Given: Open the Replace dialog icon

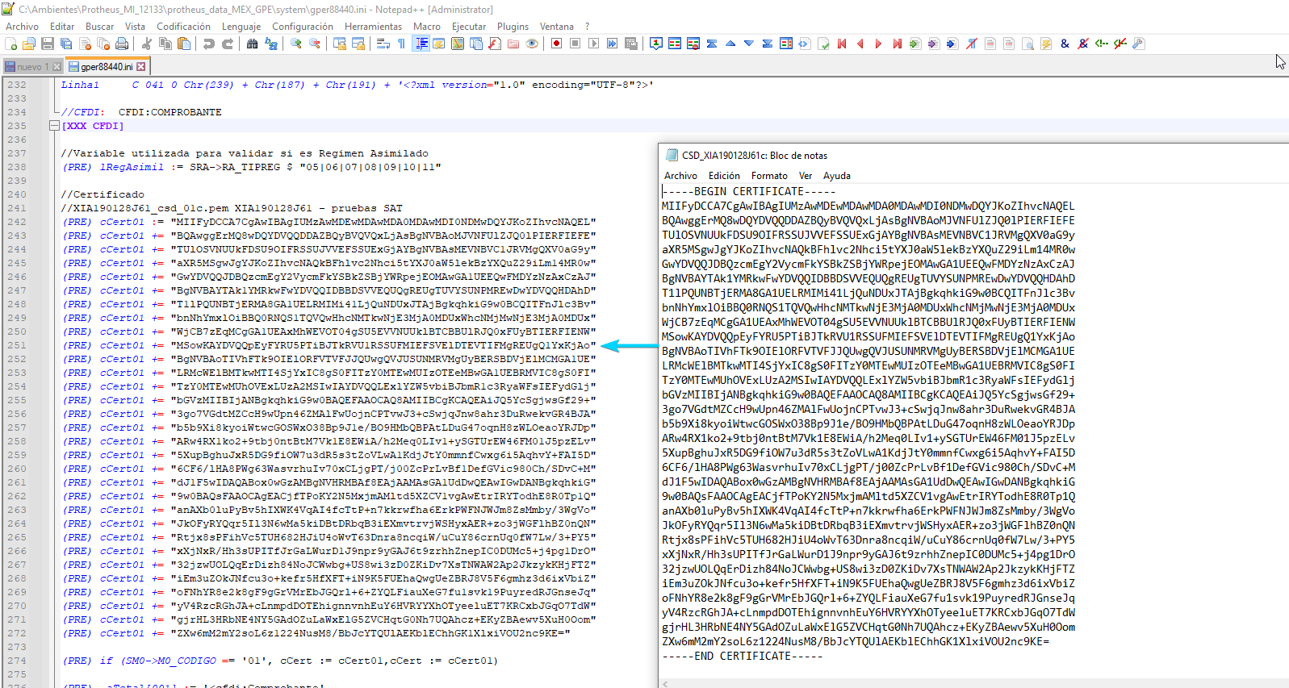Looking at the screenshot, I should [x=271, y=44].
